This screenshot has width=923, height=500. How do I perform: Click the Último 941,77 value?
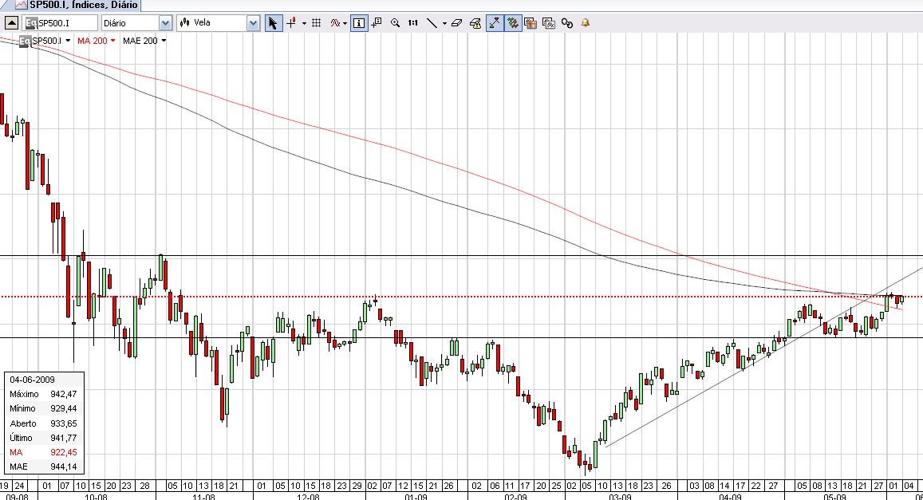pos(64,438)
